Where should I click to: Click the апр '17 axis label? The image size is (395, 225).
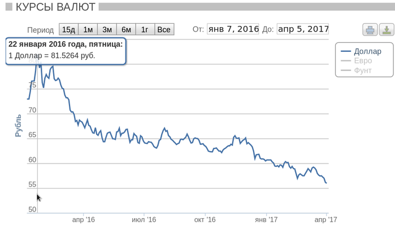pyautogui.click(x=325, y=220)
